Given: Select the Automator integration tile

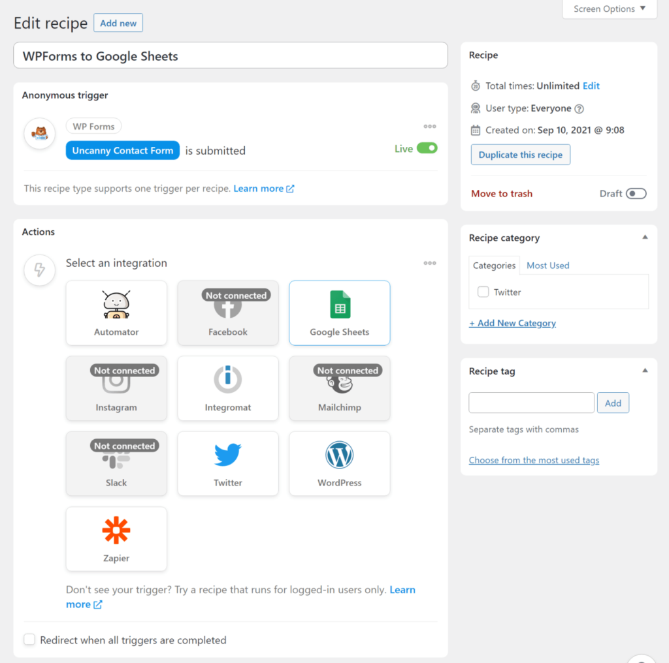Looking at the screenshot, I should pyautogui.click(x=116, y=313).
